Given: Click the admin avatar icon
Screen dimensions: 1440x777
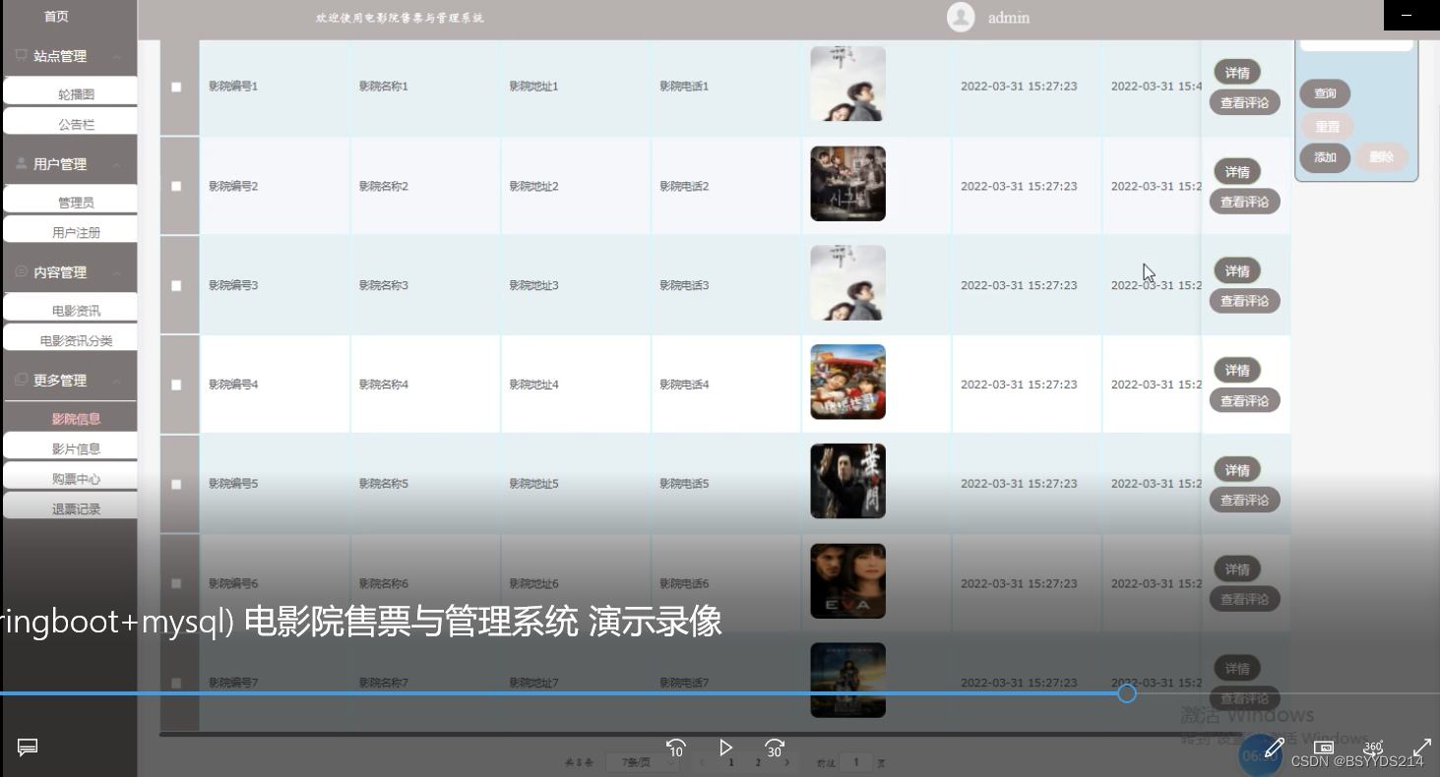Looking at the screenshot, I should 961,17.
